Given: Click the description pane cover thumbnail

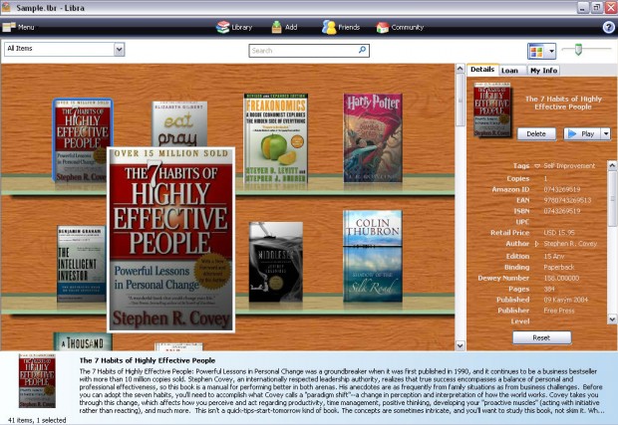Looking at the screenshot, I should tap(37, 381).
